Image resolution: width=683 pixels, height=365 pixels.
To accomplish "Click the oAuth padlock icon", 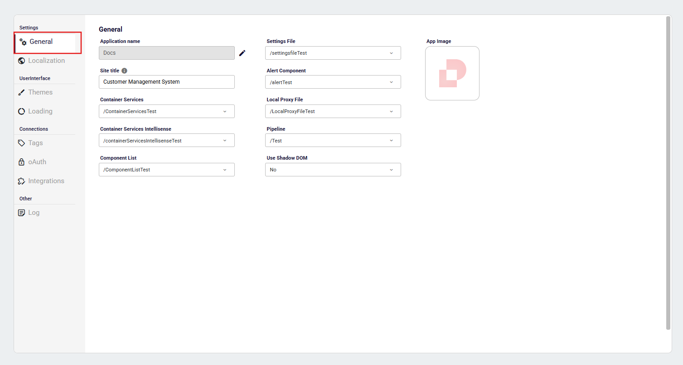I will tap(21, 162).
